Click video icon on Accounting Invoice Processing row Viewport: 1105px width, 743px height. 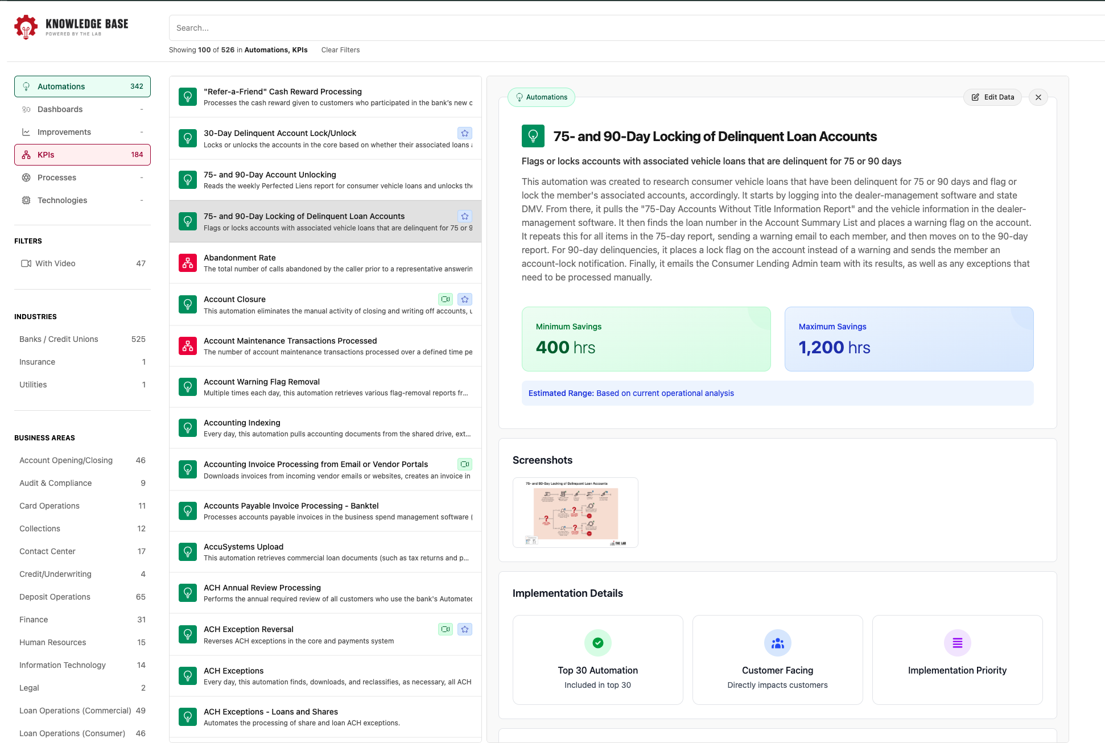pos(465,464)
